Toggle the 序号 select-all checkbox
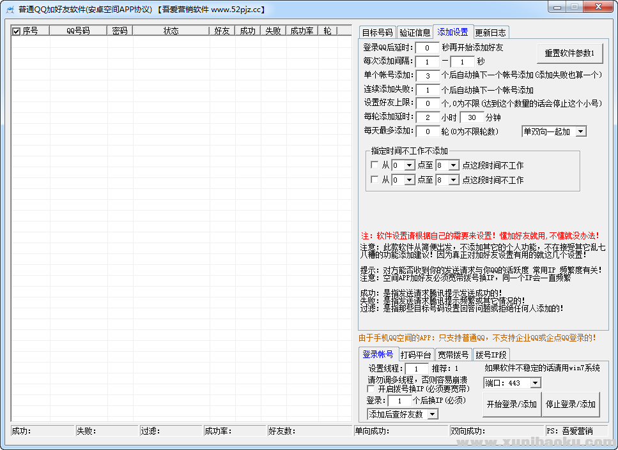Screen dimensions: 618x450 pyautogui.click(x=17, y=31)
